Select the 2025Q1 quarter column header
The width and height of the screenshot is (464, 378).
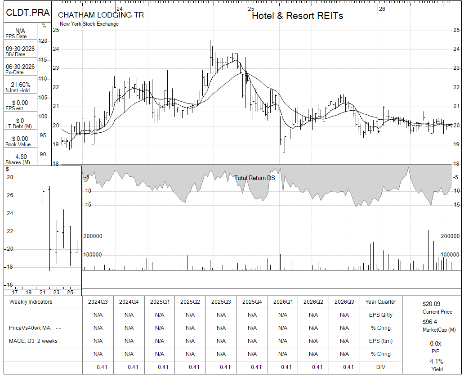pos(160,302)
